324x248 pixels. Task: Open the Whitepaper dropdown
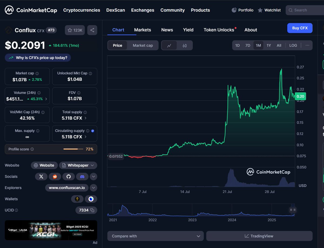(x=78, y=165)
